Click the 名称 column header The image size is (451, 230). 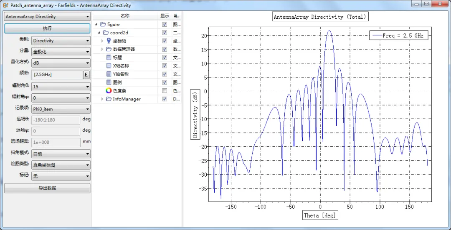pyautogui.click(x=126, y=16)
